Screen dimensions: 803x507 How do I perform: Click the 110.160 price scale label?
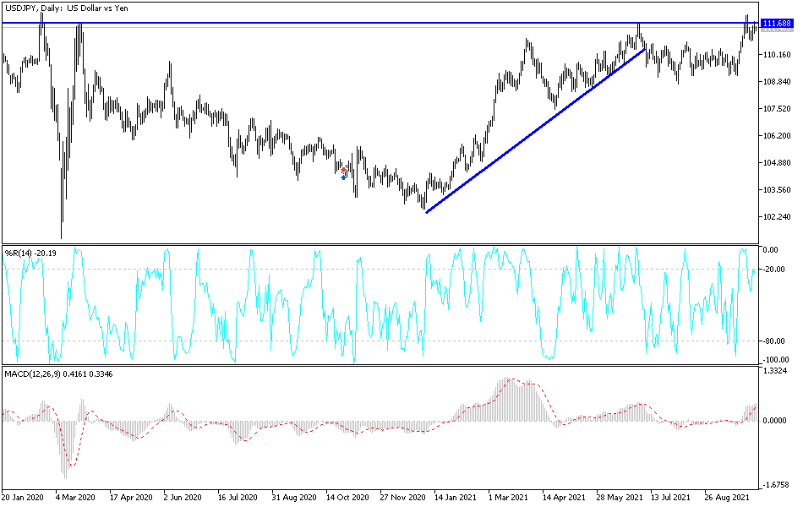tap(777, 55)
